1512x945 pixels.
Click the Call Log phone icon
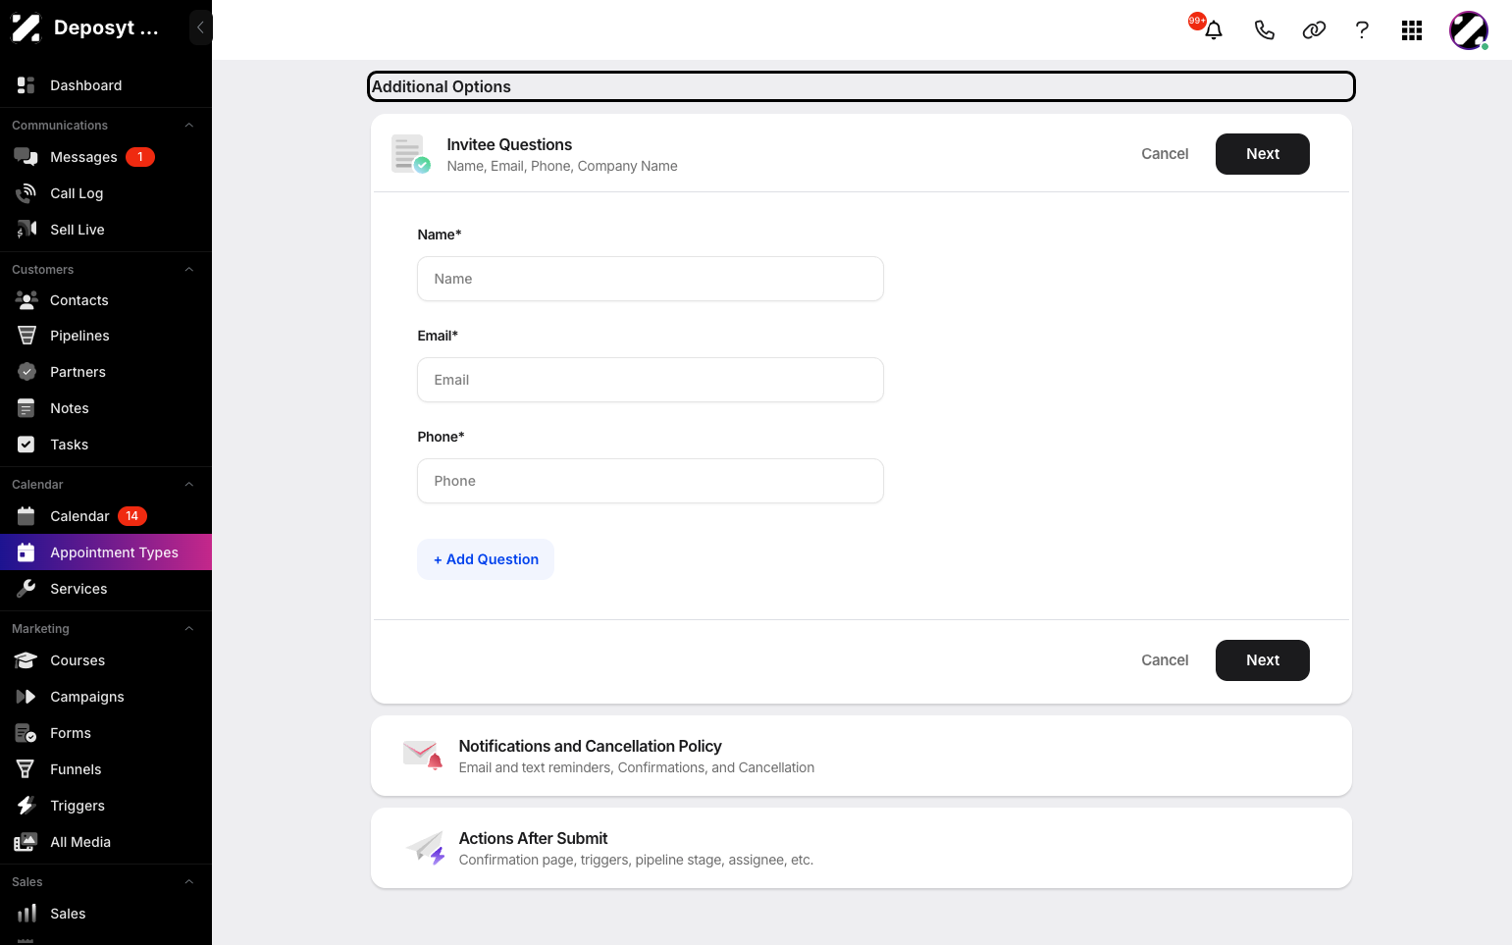click(26, 193)
